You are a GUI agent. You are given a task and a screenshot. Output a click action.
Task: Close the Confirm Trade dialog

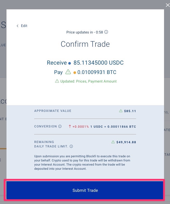(x=168, y=5)
